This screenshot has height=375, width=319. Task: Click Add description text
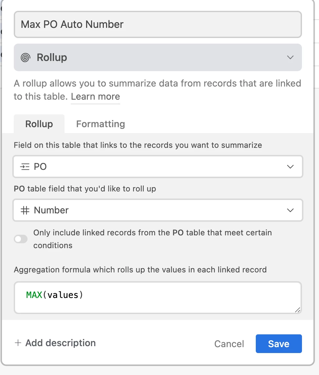[61, 343]
